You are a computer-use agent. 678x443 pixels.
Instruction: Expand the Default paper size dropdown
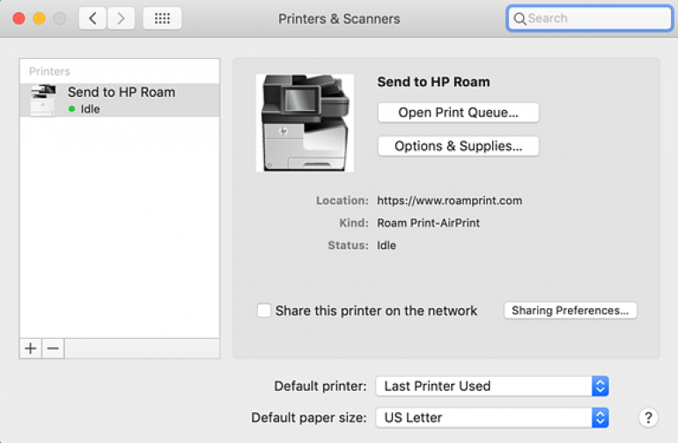(x=491, y=417)
